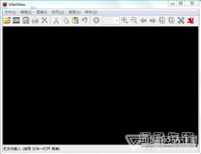Expand the zoom level dropdown arrow
The image size is (201, 154).
point(117,20)
